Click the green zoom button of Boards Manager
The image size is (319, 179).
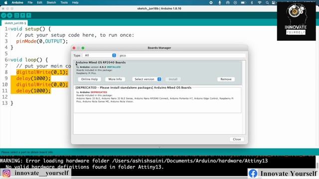coord(83,48)
